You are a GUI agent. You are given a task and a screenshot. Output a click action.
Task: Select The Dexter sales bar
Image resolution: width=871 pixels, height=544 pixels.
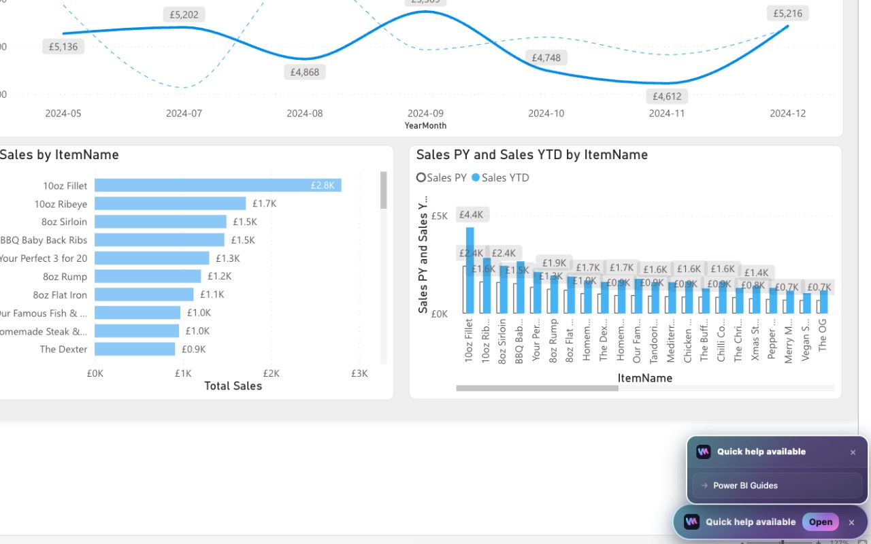pos(135,349)
